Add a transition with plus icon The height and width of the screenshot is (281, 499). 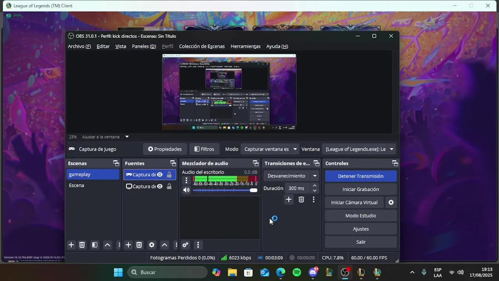click(288, 199)
